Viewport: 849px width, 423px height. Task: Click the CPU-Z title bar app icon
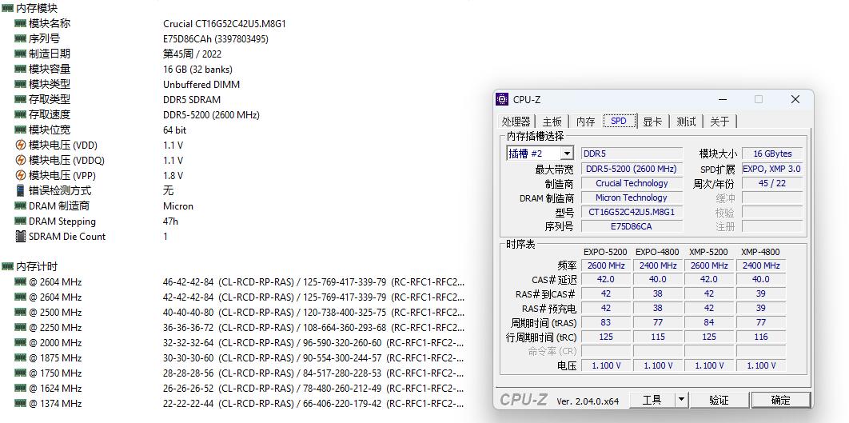click(x=503, y=99)
